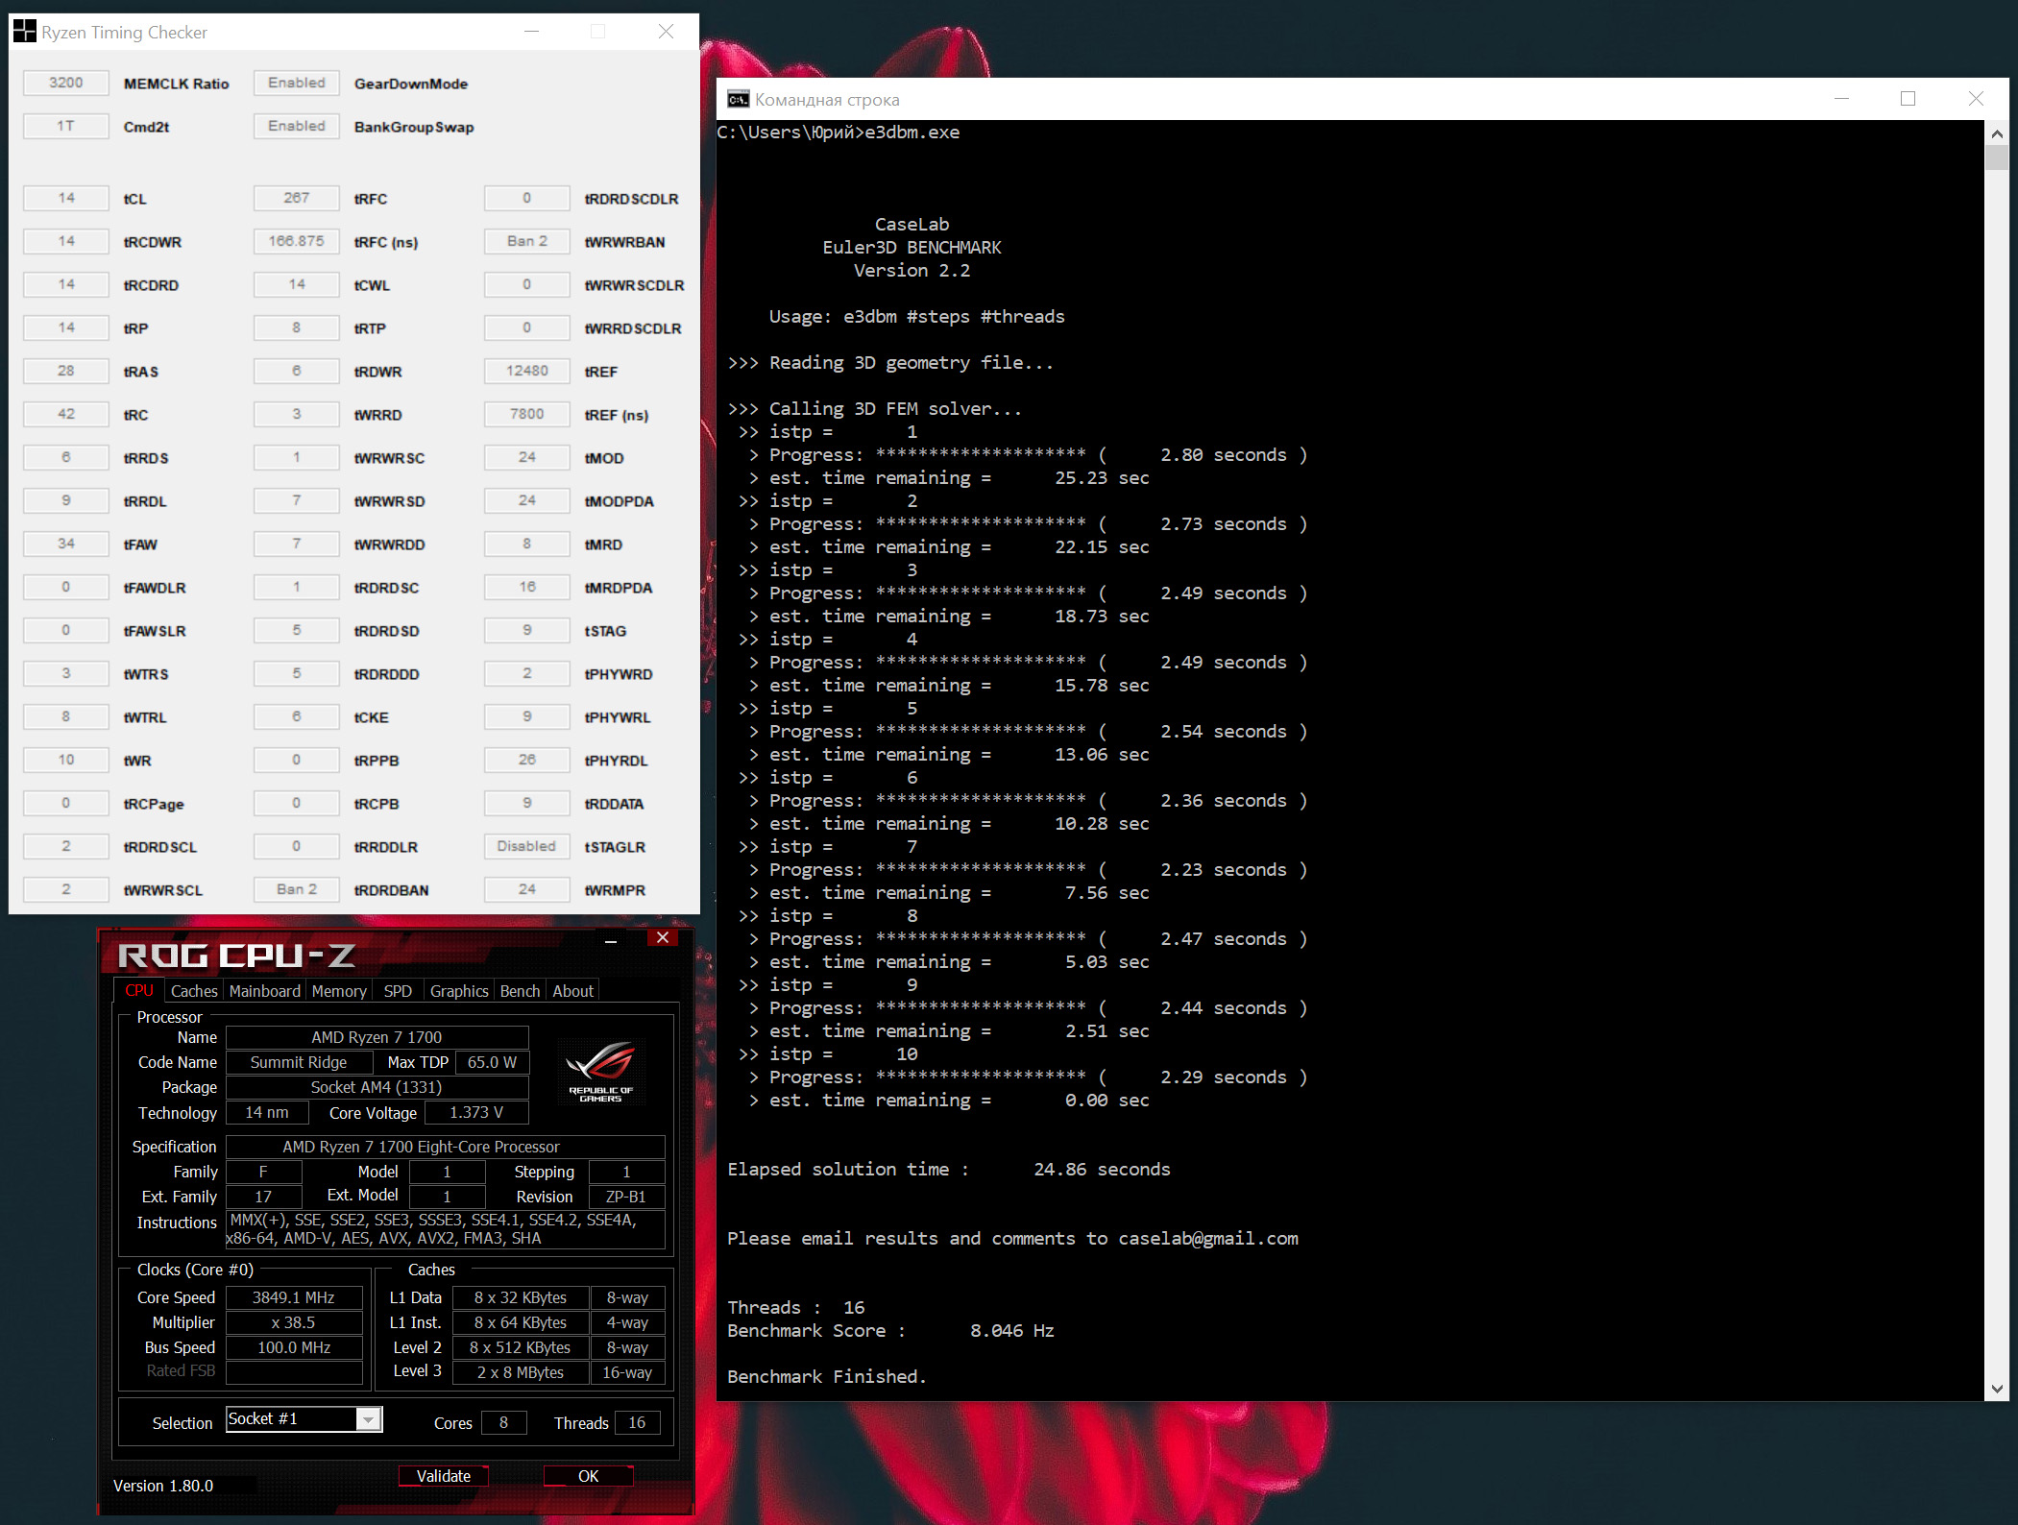
Task: Click the Validate button
Action: click(x=444, y=1476)
